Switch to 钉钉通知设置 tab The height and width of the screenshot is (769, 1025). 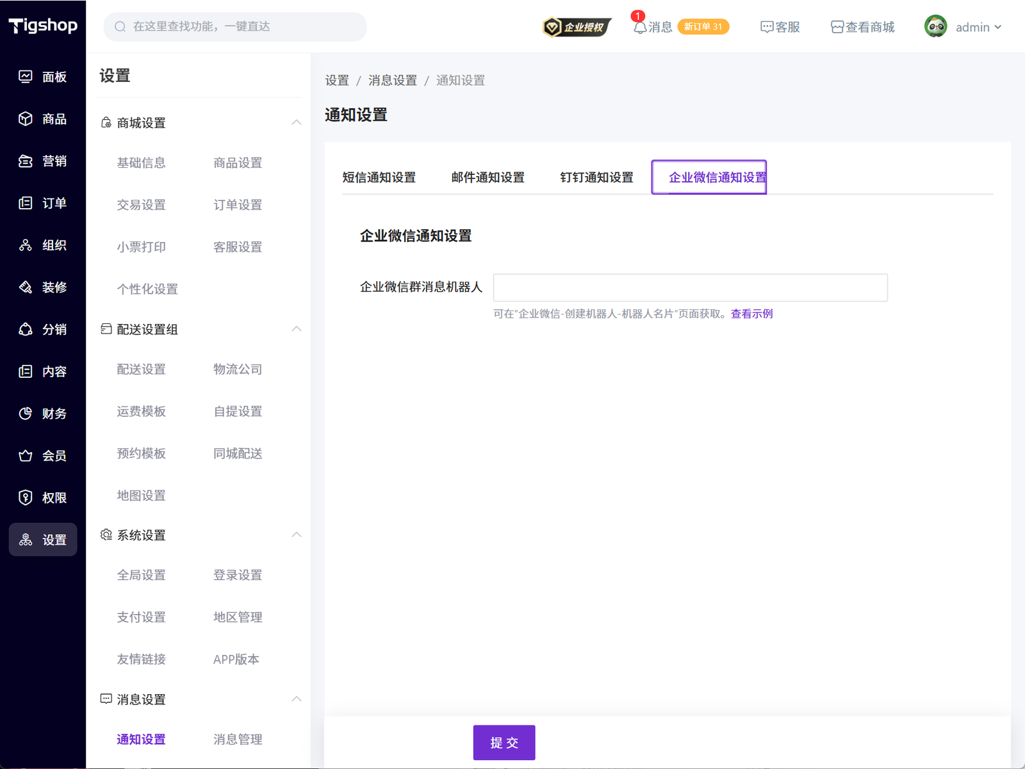tap(596, 177)
